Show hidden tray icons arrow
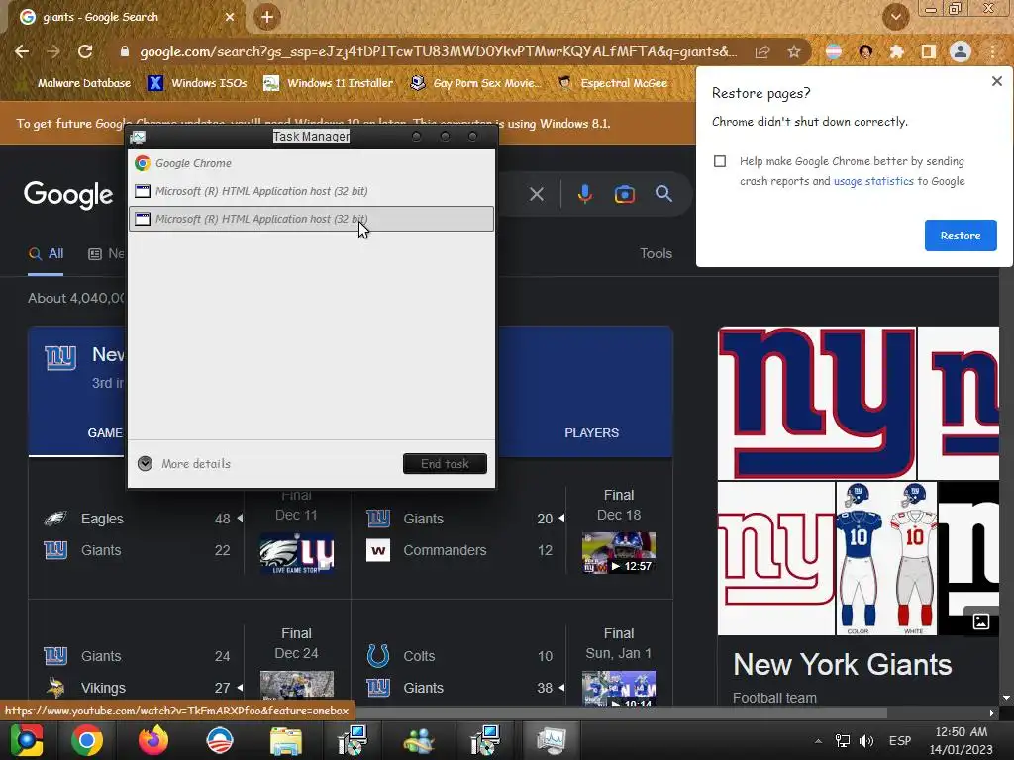The height and width of the screenshot is (760, 1014). click(818, 741)
